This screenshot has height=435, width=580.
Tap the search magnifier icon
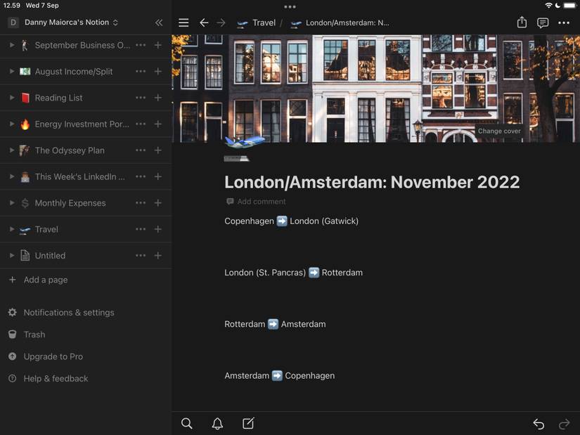click(187, 423)
